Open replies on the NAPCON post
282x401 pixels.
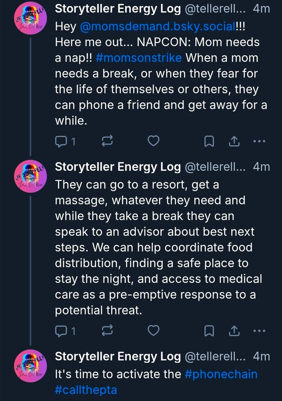tap(65, 141)
